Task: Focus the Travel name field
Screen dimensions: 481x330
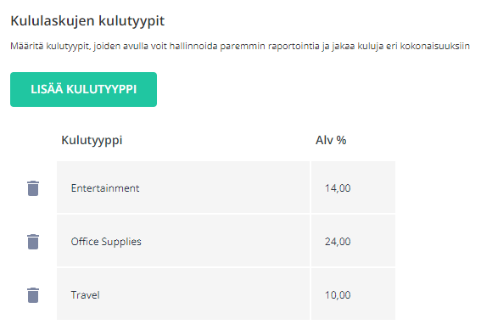Action: (x=183, y=294)
